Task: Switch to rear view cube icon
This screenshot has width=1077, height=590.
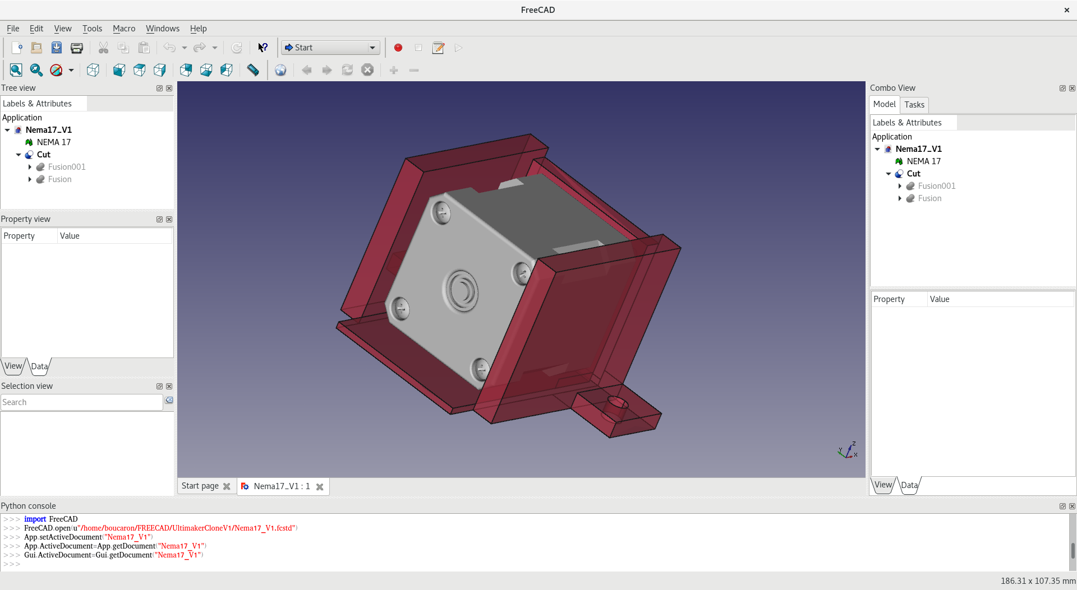Action: coord(186,71)
